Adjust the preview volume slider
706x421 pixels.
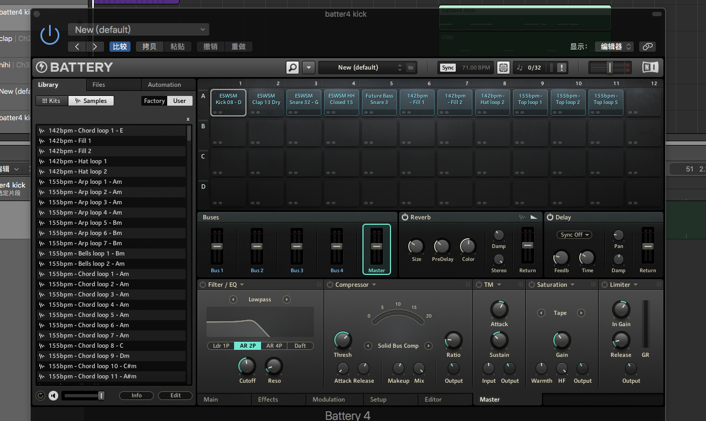[84, 396]
